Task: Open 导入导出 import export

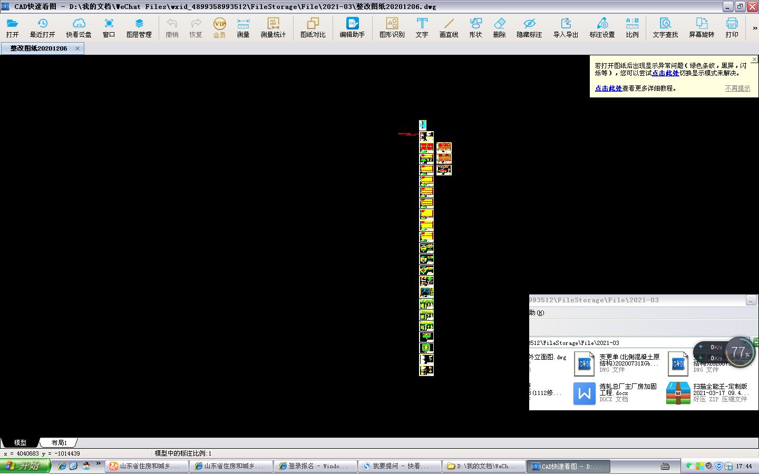Action: (x=566, y=27)
